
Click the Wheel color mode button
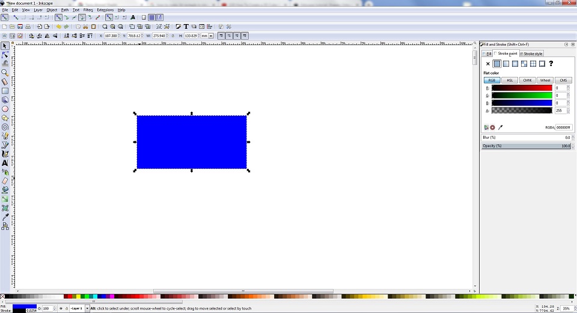click(x=545, y=80)
